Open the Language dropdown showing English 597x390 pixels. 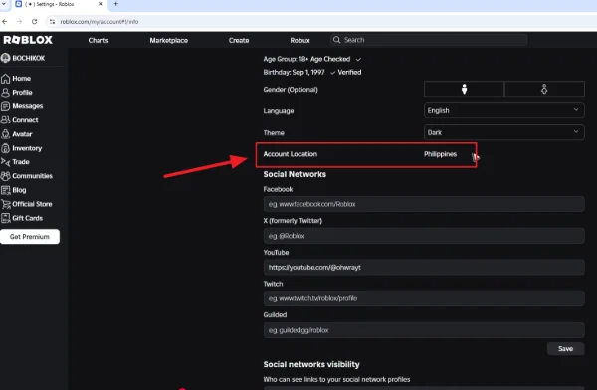(504, 110)
